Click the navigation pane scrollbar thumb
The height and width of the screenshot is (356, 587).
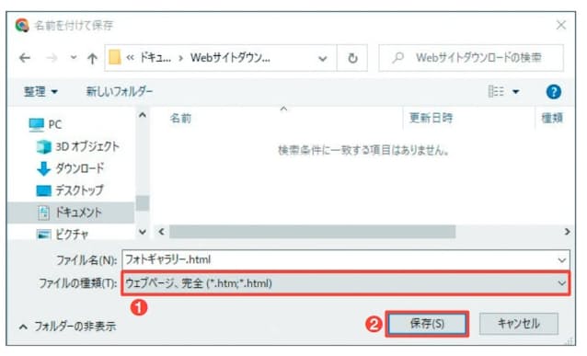[x=143, y=203]
